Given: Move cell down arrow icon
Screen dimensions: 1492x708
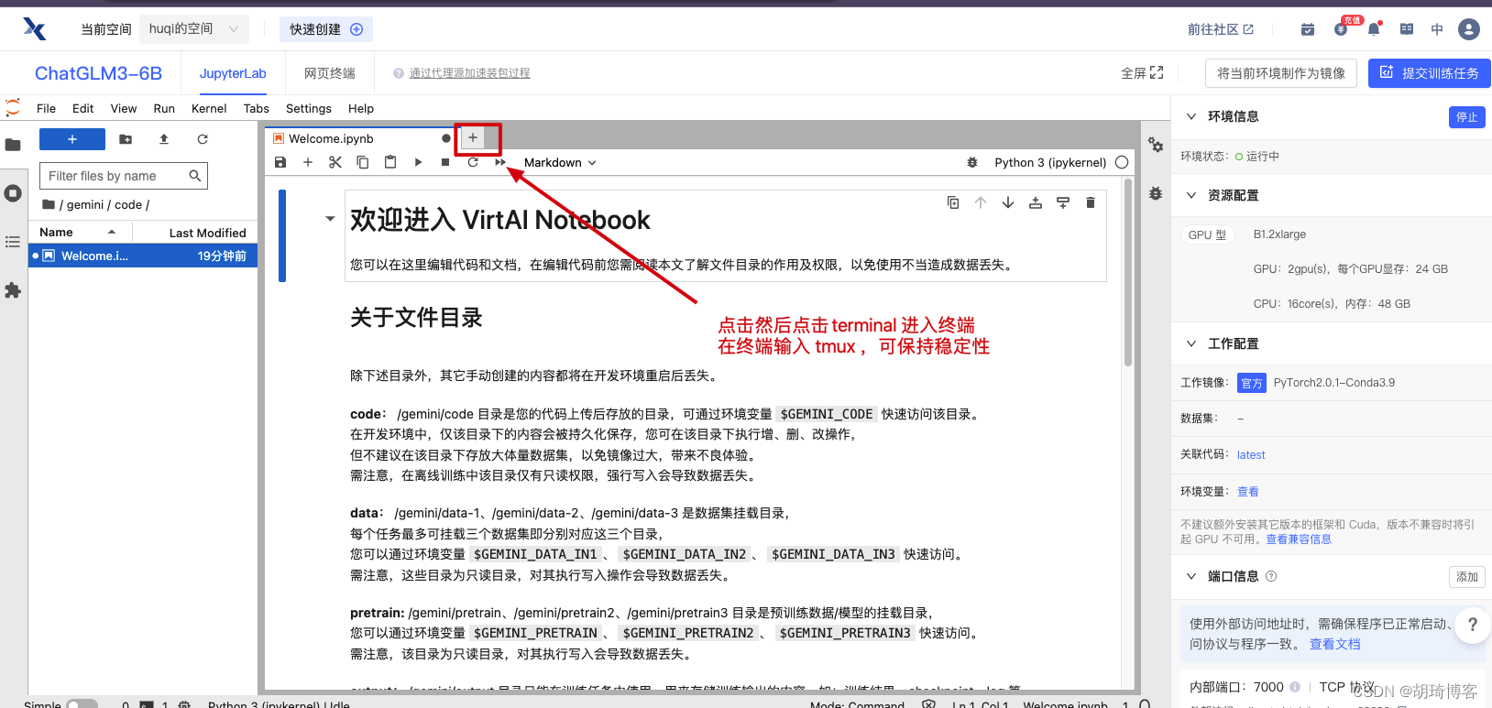Looking at the screenshot, I should (x=1008, y=202).
